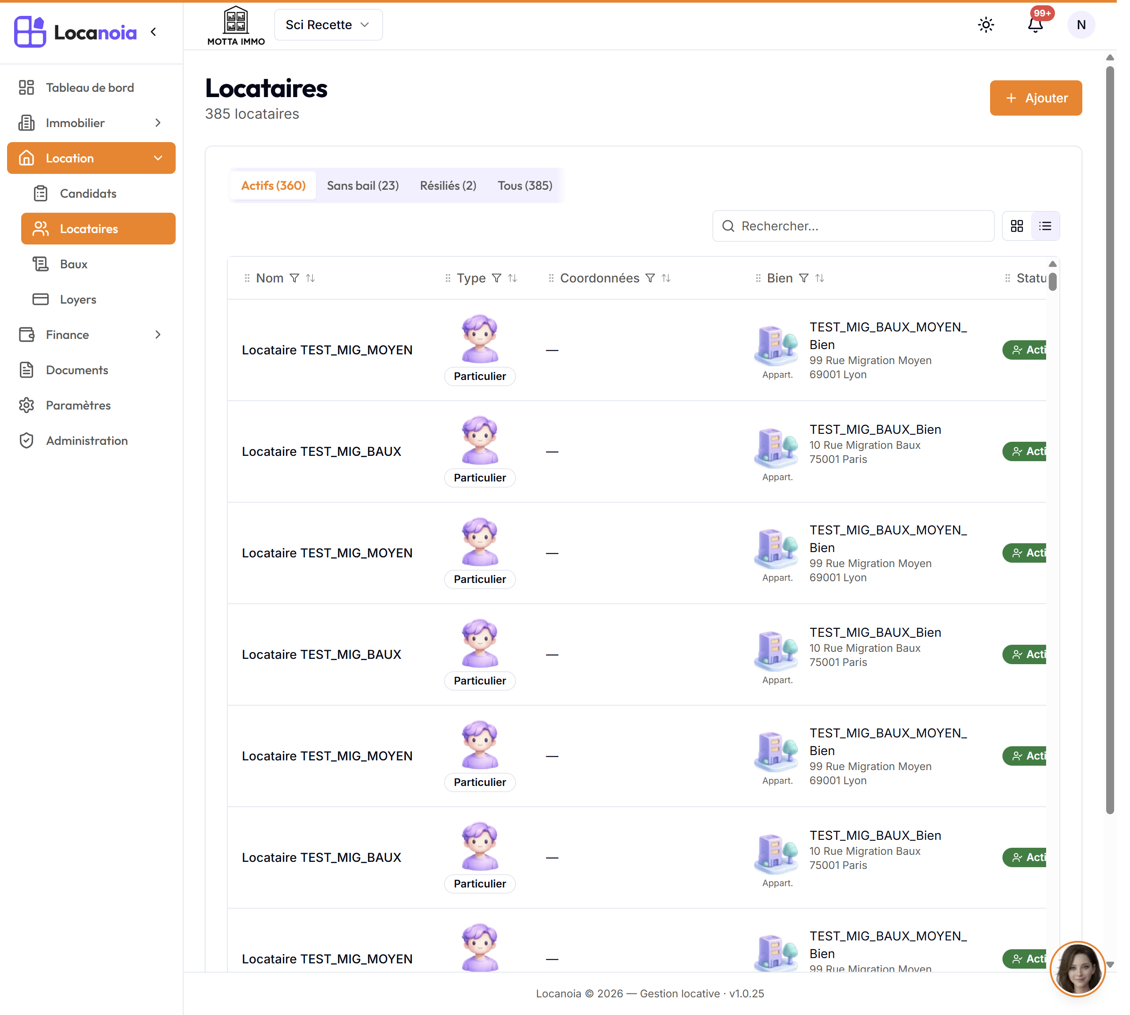The width and height of the screenshot is (1130, 1015).
Task: Open the user avatar N menu
Action: pos(1081,25)
